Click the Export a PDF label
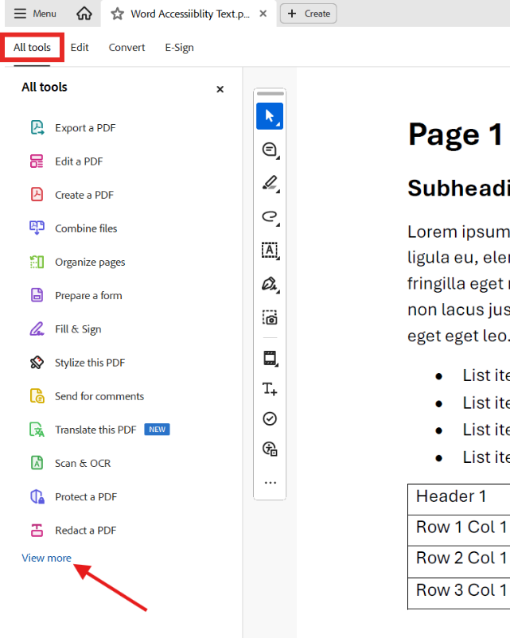Viewport: 510px width, 638px height. click(x=85, y=128)
